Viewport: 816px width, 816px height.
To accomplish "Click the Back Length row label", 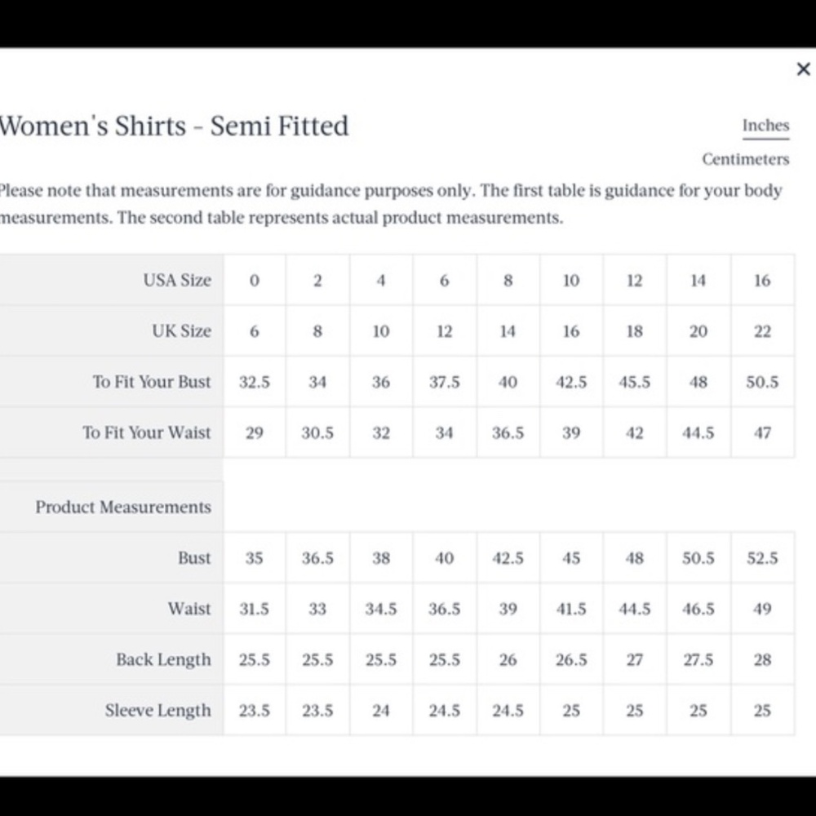I will pyautogui.click(x=163, y=659).
